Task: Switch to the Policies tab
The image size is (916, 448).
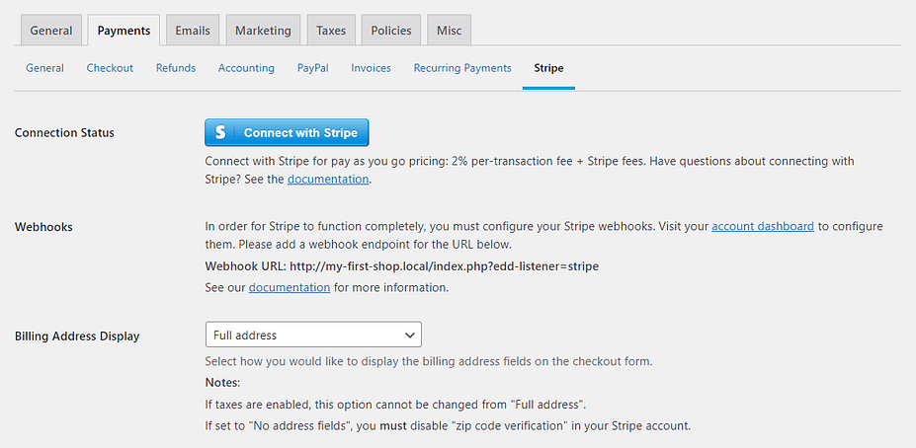Action: click(x=391, y=31)
